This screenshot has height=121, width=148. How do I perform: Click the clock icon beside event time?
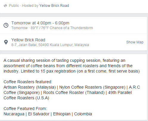coord(6,25)
